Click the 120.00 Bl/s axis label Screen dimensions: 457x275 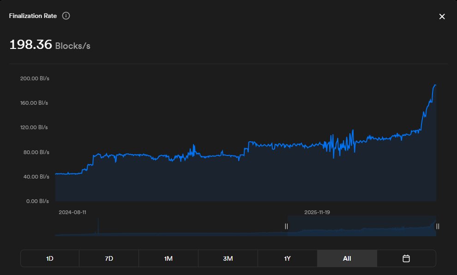(34, 127)
